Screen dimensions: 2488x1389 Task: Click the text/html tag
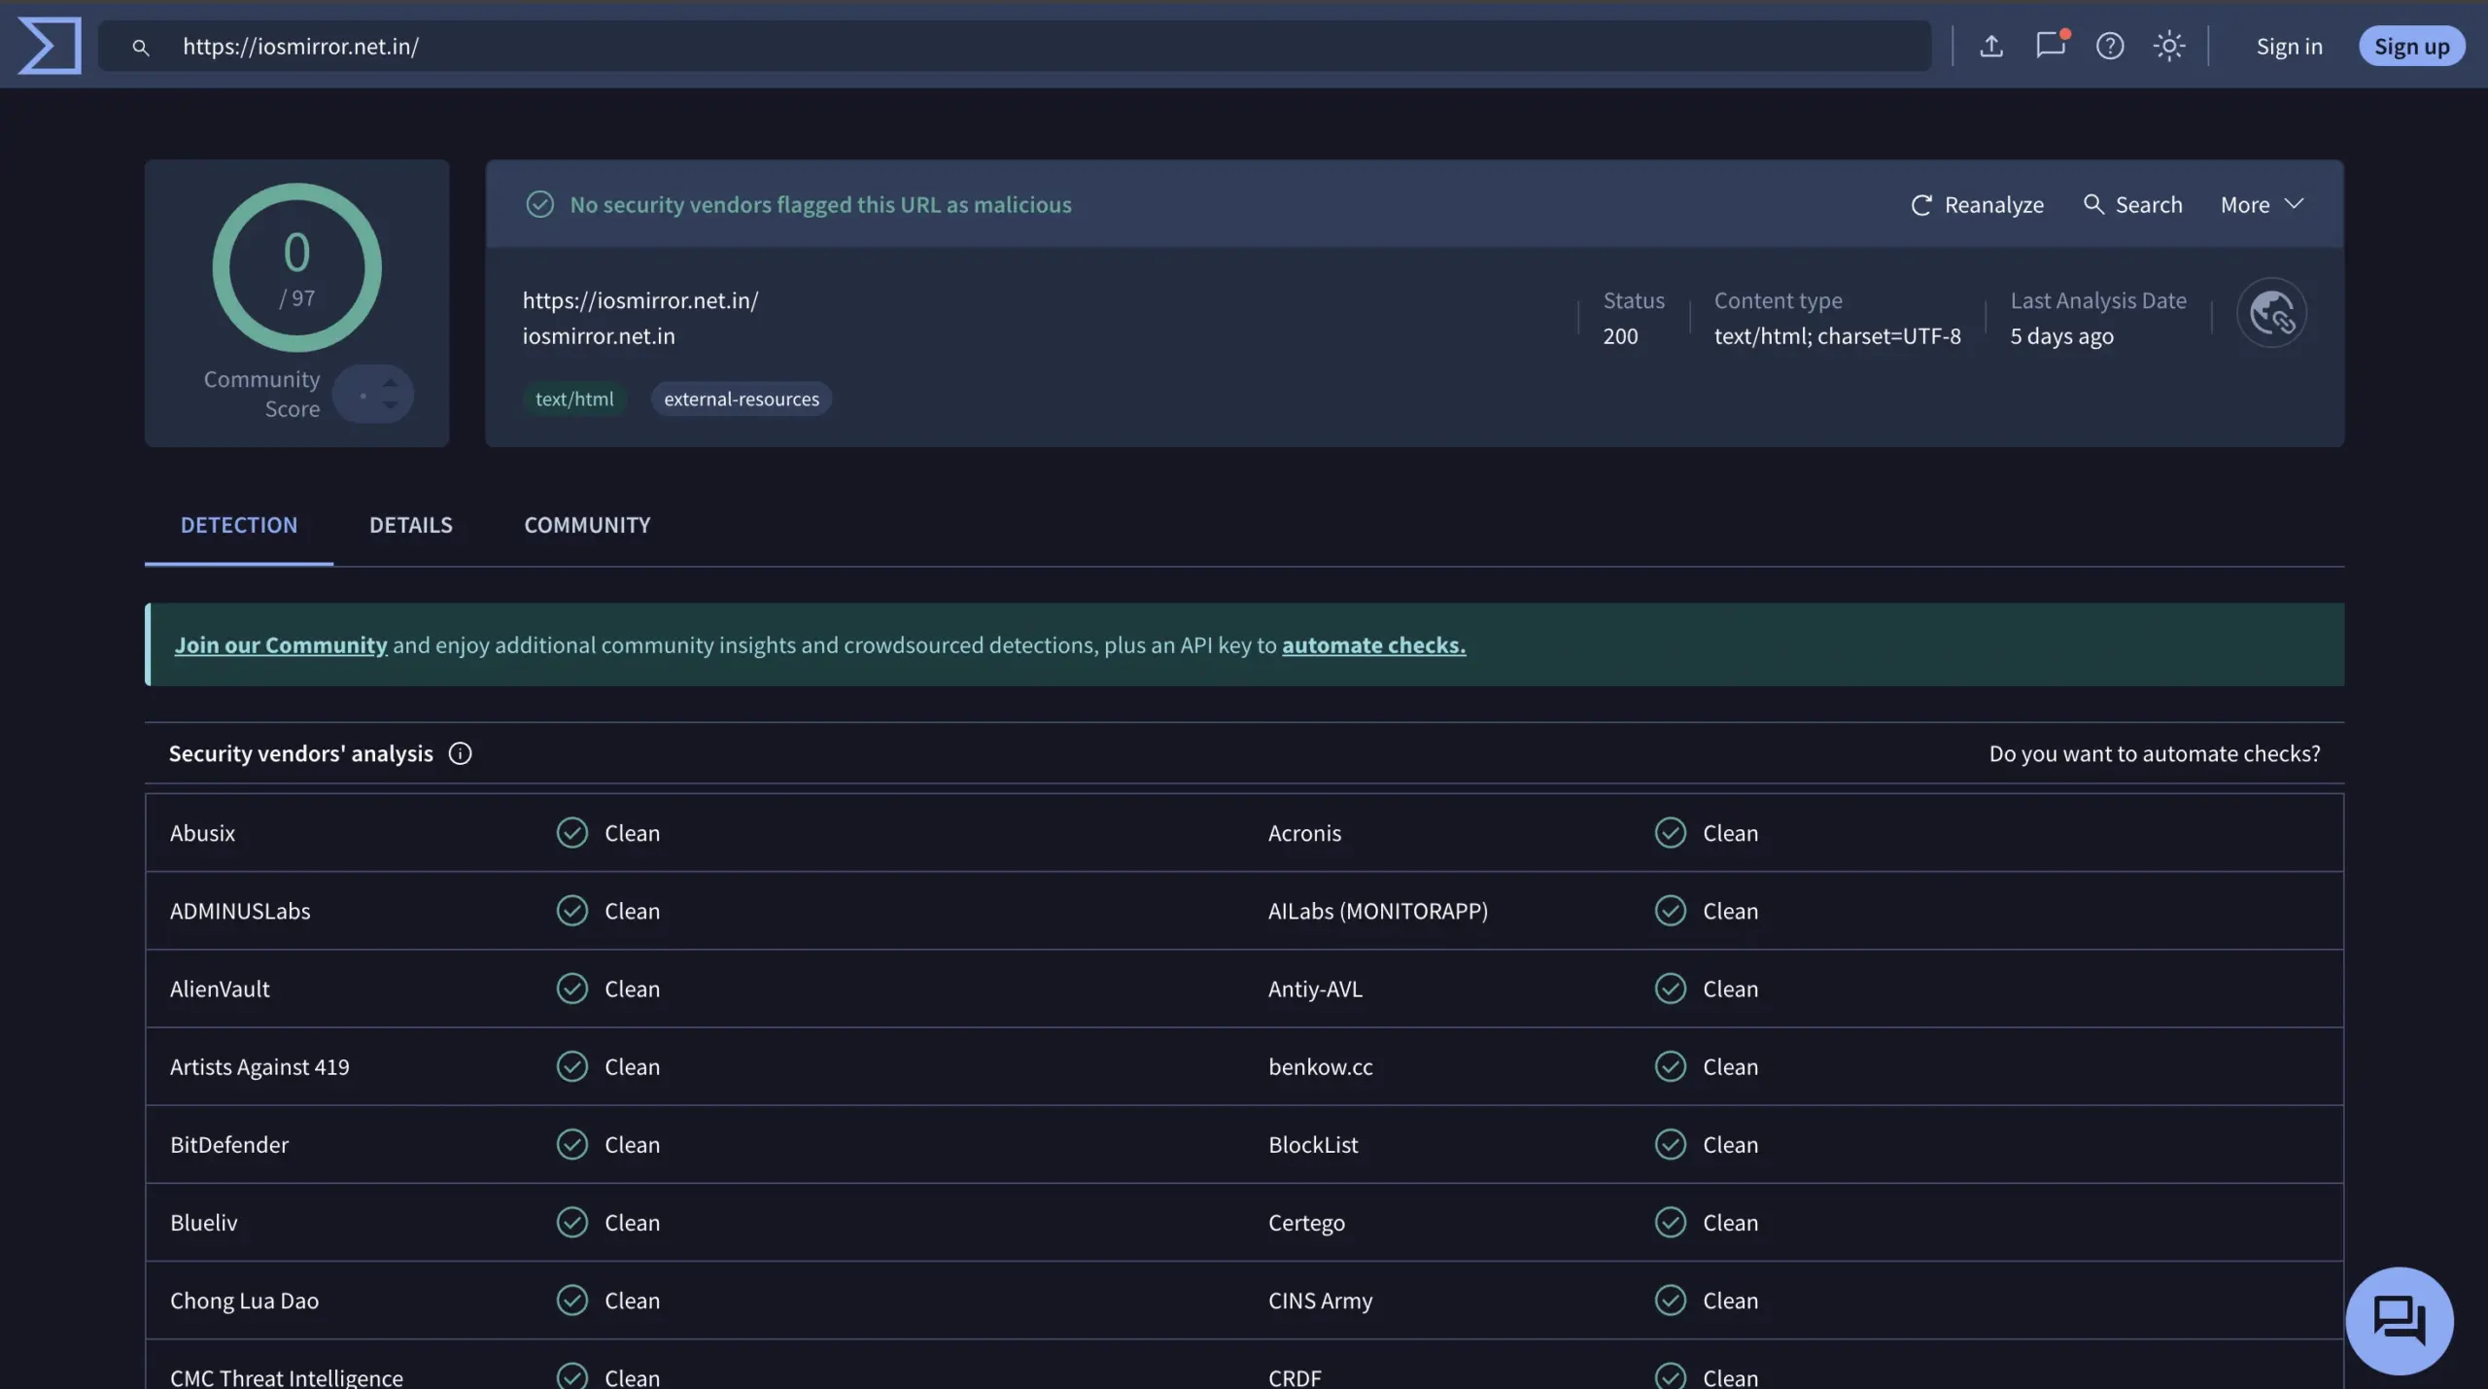(x=574, y=399)
